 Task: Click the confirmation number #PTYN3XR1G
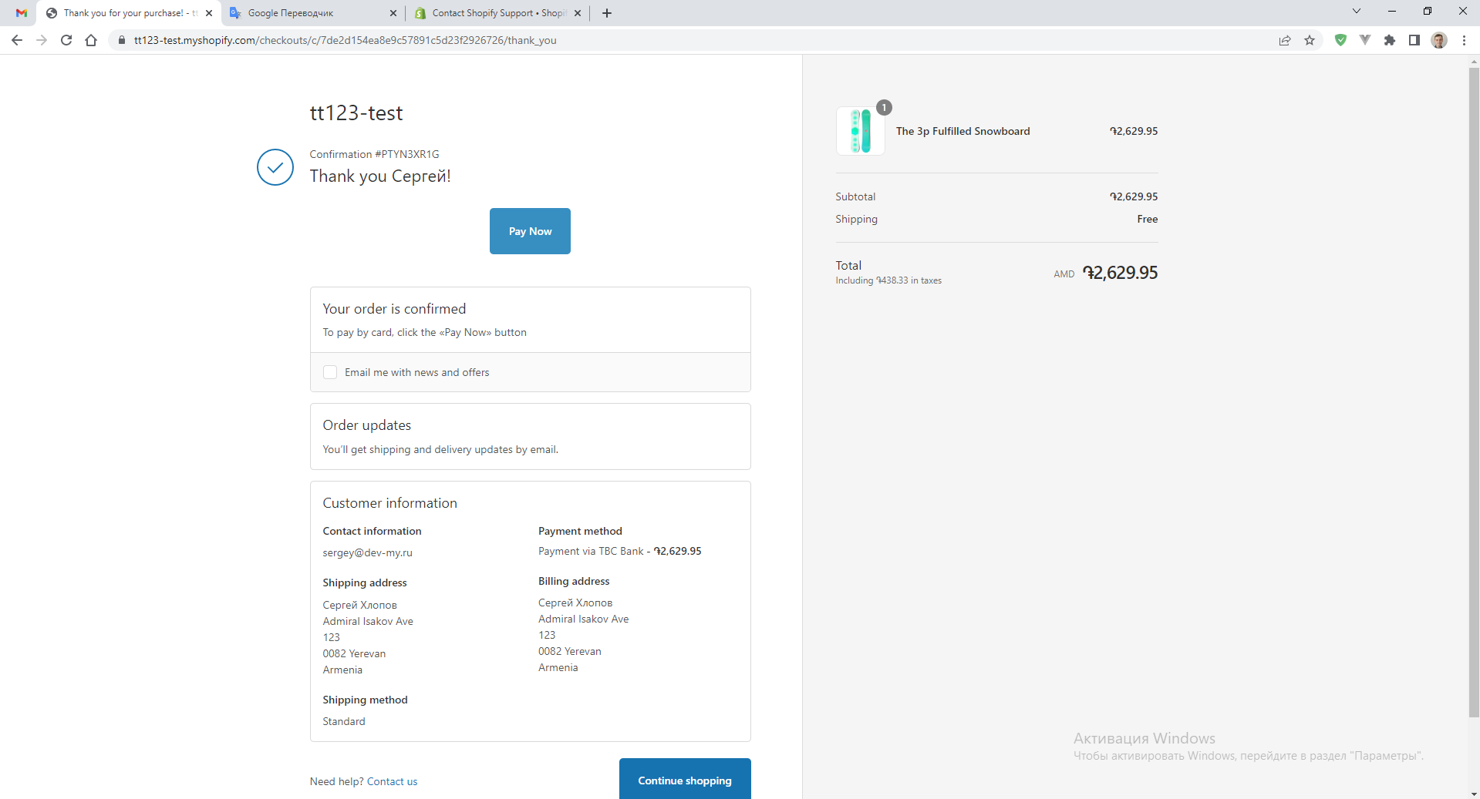coord(406,154)
